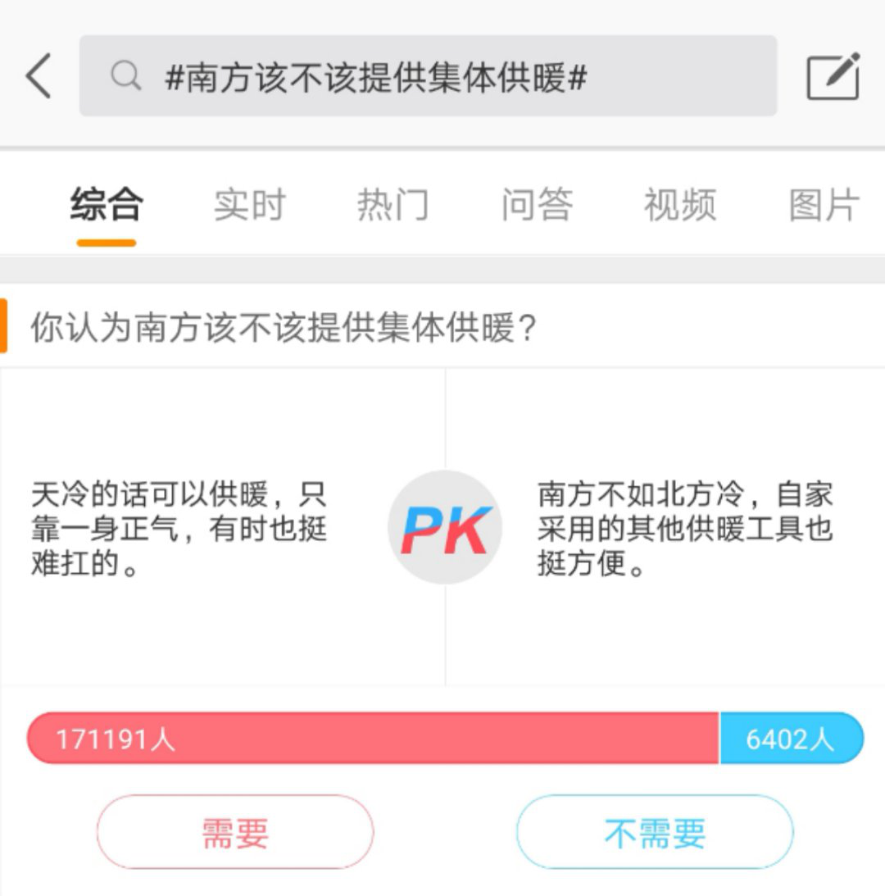Viewport: 885px width, 896px height.
Task: Tap the left argument text 天冷的话可以供暖
Action: [179, 529]
